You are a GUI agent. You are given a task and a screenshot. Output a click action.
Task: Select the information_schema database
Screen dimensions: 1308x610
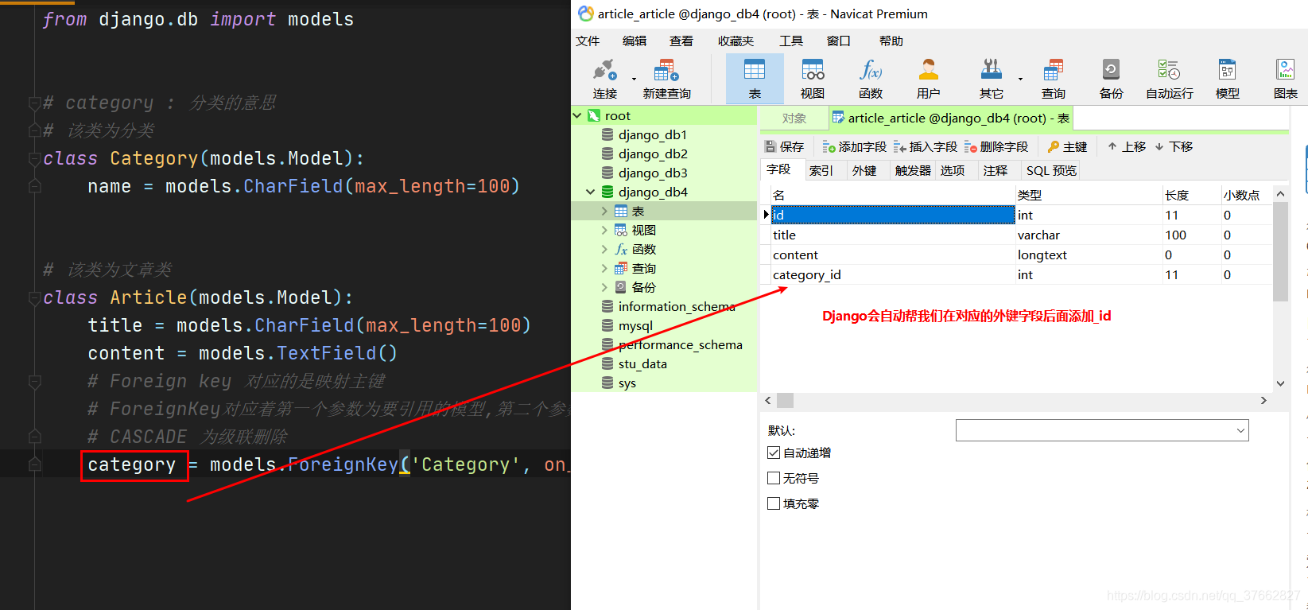(676, 307)
